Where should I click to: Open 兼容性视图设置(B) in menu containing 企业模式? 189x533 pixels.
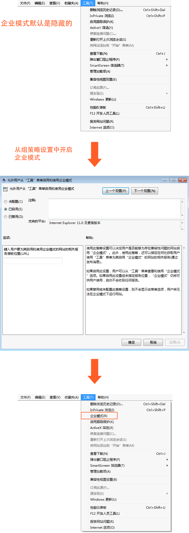(x=104, y=479)
